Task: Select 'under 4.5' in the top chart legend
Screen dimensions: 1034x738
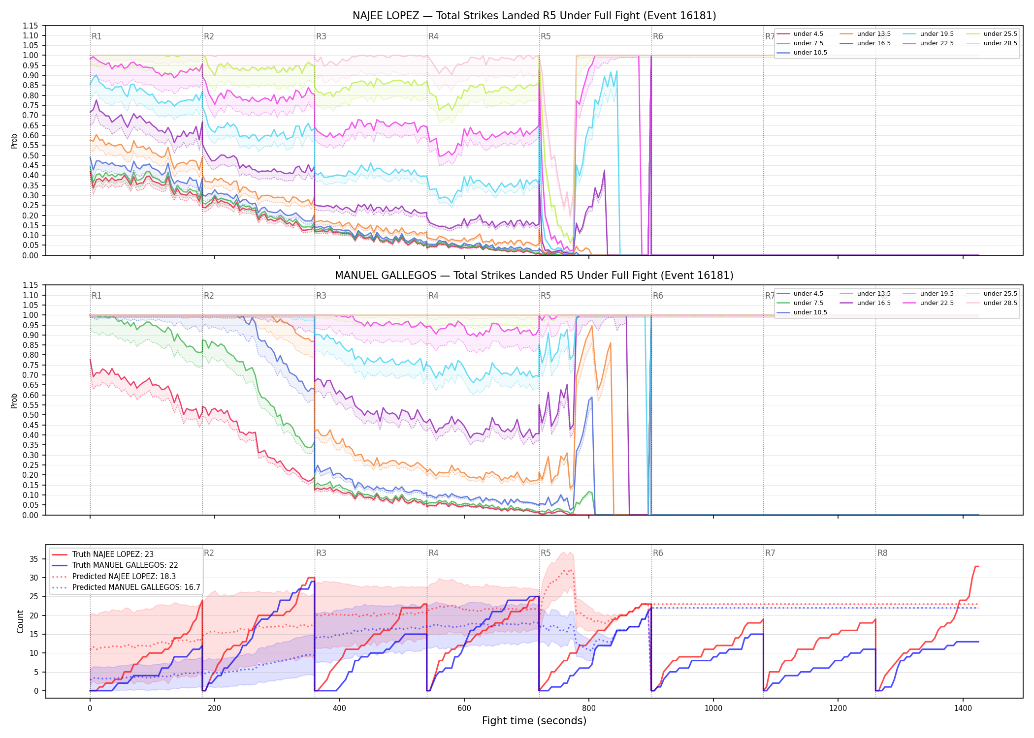Action: click(x=800, y=34)
